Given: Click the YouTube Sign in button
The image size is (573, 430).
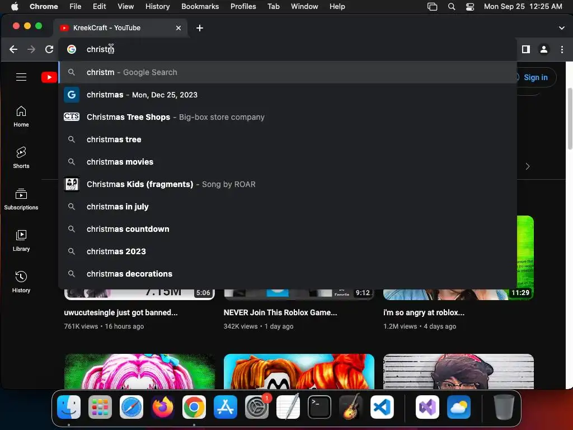Looking at the screenshot, I should [536, 77].
